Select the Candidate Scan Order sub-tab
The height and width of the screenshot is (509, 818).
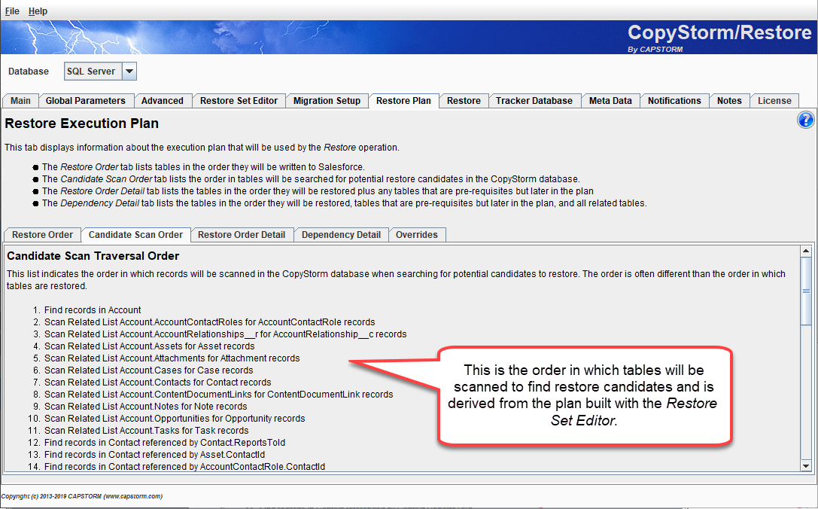coord(135,235)
